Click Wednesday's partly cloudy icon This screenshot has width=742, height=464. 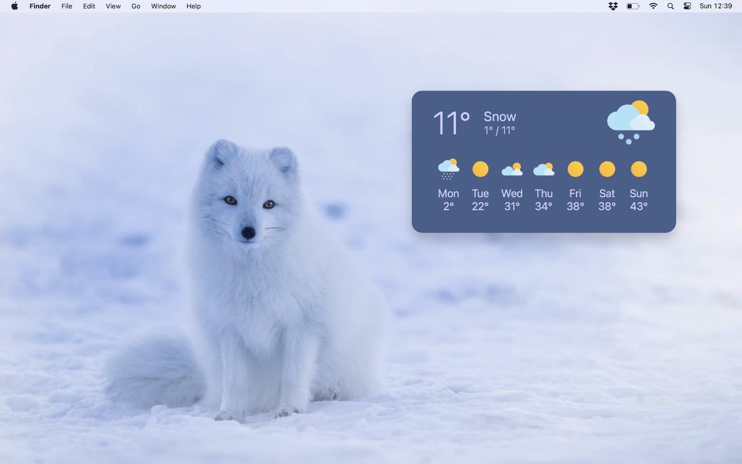[512, 169]
